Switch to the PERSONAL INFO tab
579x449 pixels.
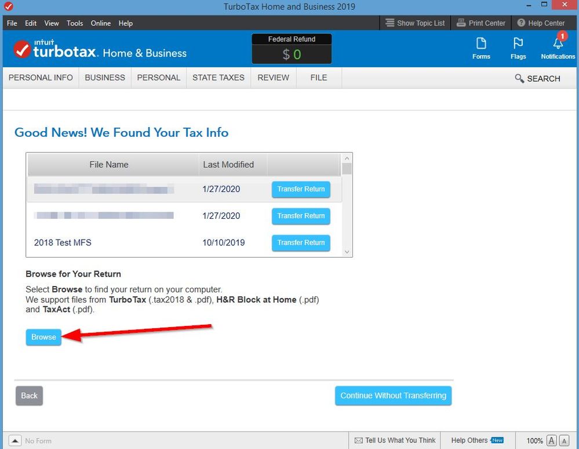[41, 78]
